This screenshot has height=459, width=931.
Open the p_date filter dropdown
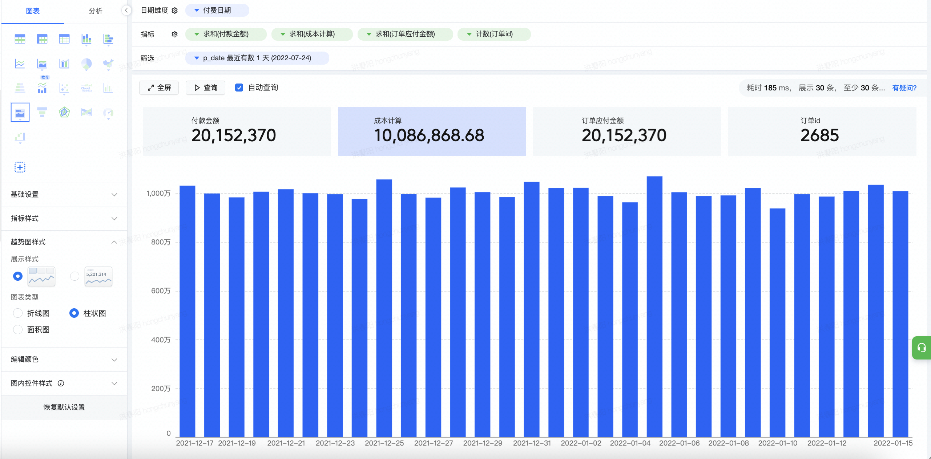click(x=257, y=58)
